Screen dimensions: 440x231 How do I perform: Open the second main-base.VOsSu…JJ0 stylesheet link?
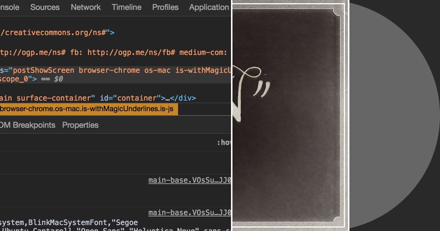189,212
